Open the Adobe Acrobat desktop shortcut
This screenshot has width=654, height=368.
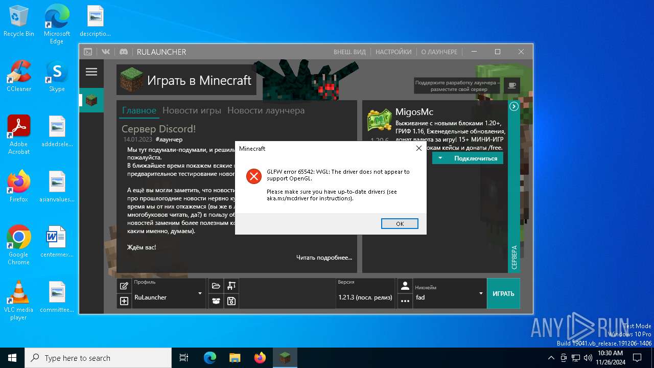19,134
